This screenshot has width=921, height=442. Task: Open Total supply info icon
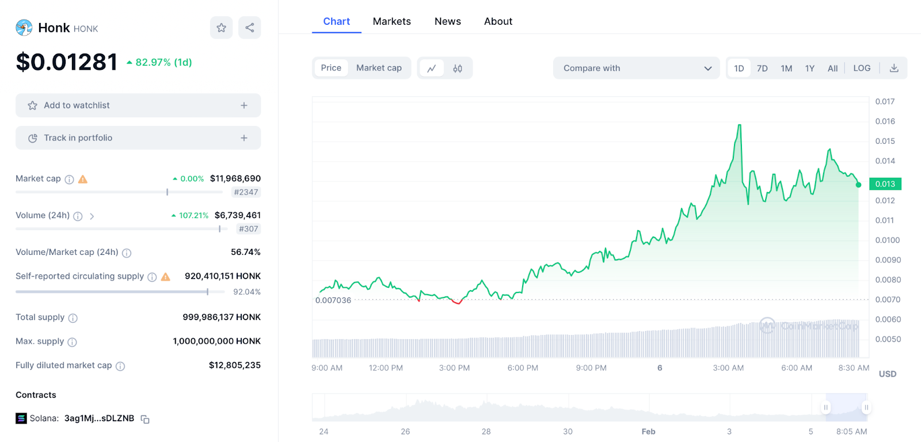point(73,318)
